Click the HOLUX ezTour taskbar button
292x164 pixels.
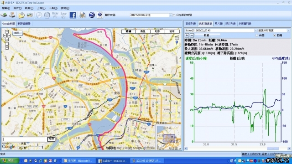pos(113,161)
